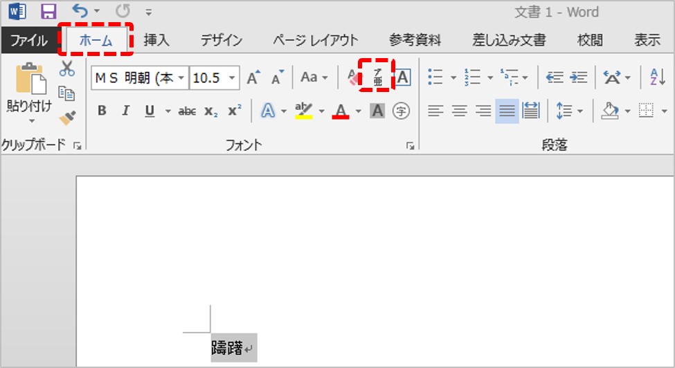The image size is (675, 368).
Task: Click the Save icon in quick access toolbar
Action: (48, 12)
